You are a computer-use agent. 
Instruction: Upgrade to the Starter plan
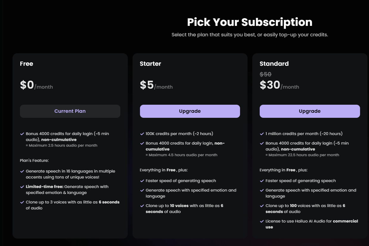[x=190, y=111]
